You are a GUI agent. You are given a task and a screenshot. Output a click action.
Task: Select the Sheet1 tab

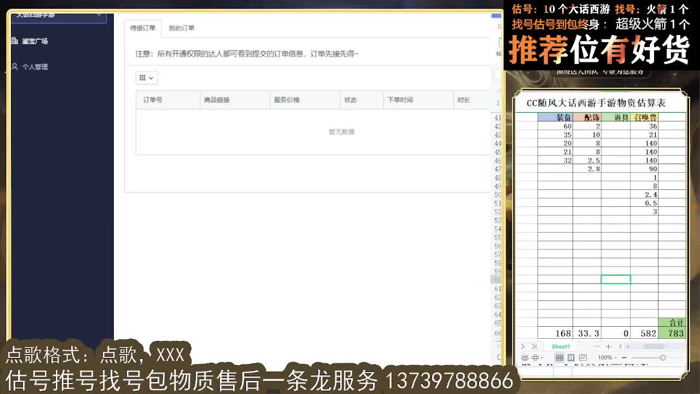tap(560, 346)
